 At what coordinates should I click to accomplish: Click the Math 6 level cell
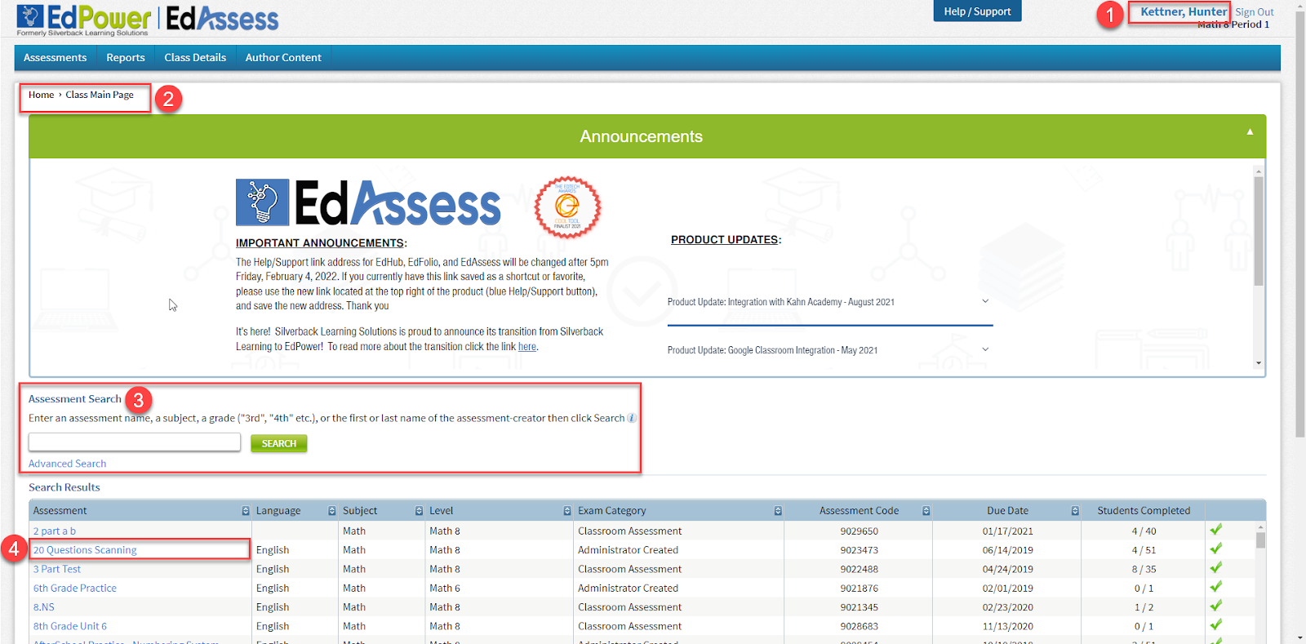[x=445, y=588]
